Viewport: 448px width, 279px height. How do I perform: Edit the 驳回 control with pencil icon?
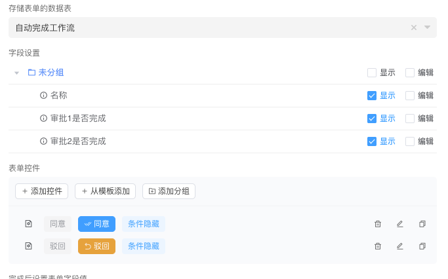[x=400, y=246]
